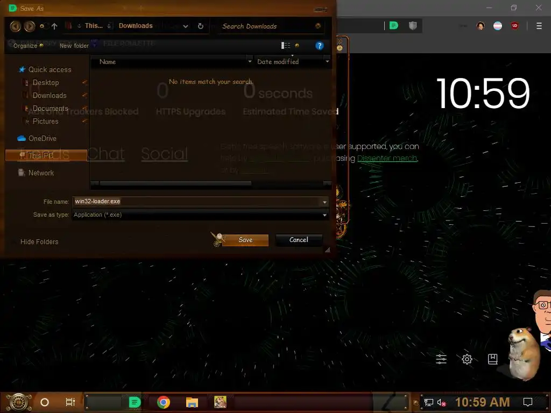Click the shield icon in browser toolbar
This screenshot has height=413, width=551.
[x=413, y=26]
